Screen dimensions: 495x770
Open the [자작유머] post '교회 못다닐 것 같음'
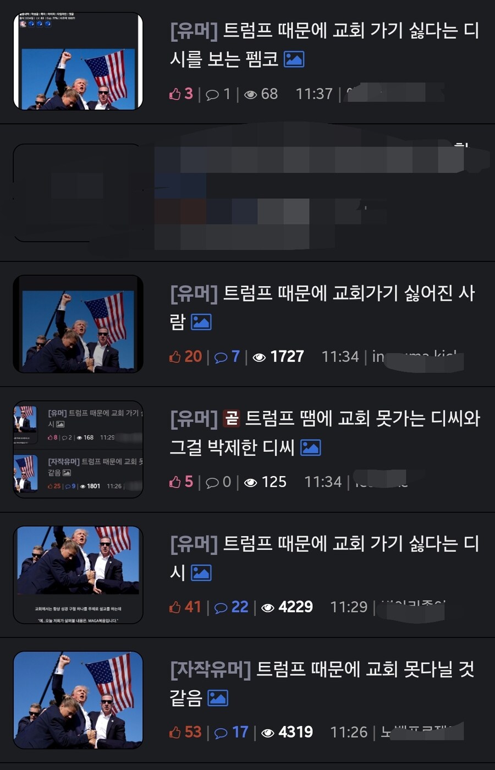pyautogui.click(x=322, y=683)
